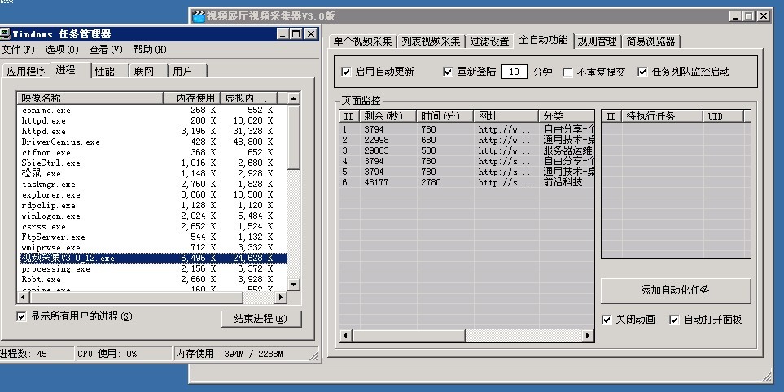Click the video collector app title icon

[x=199, y=16]
